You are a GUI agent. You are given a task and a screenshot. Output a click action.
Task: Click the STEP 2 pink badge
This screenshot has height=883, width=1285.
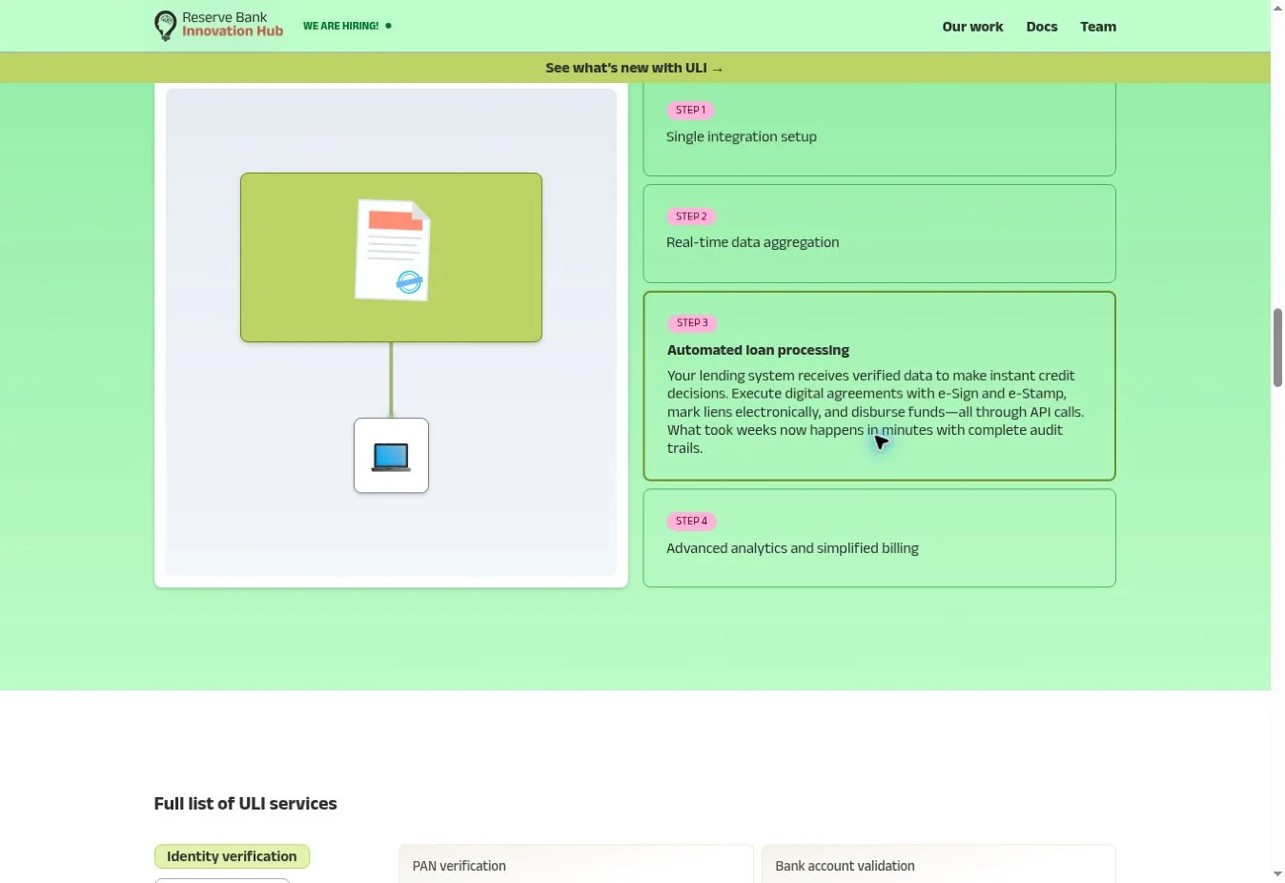(x=691, y=216)
